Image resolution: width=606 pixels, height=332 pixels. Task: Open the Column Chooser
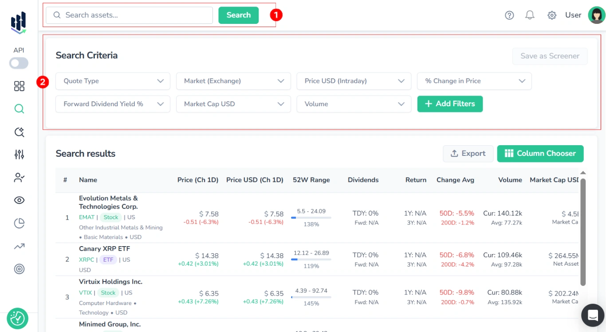pos(540,154)
